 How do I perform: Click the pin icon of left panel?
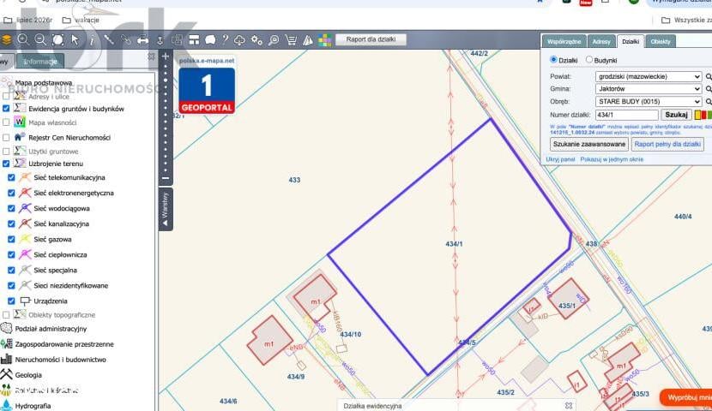coord(151,57)
